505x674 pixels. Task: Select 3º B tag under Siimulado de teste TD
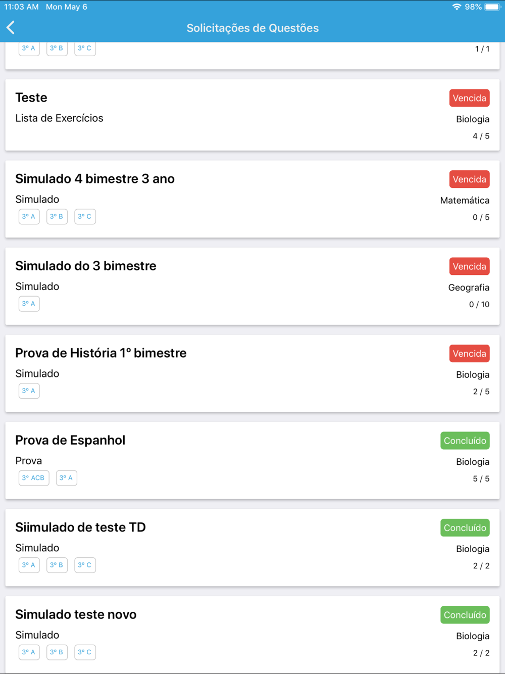(57, 565)
